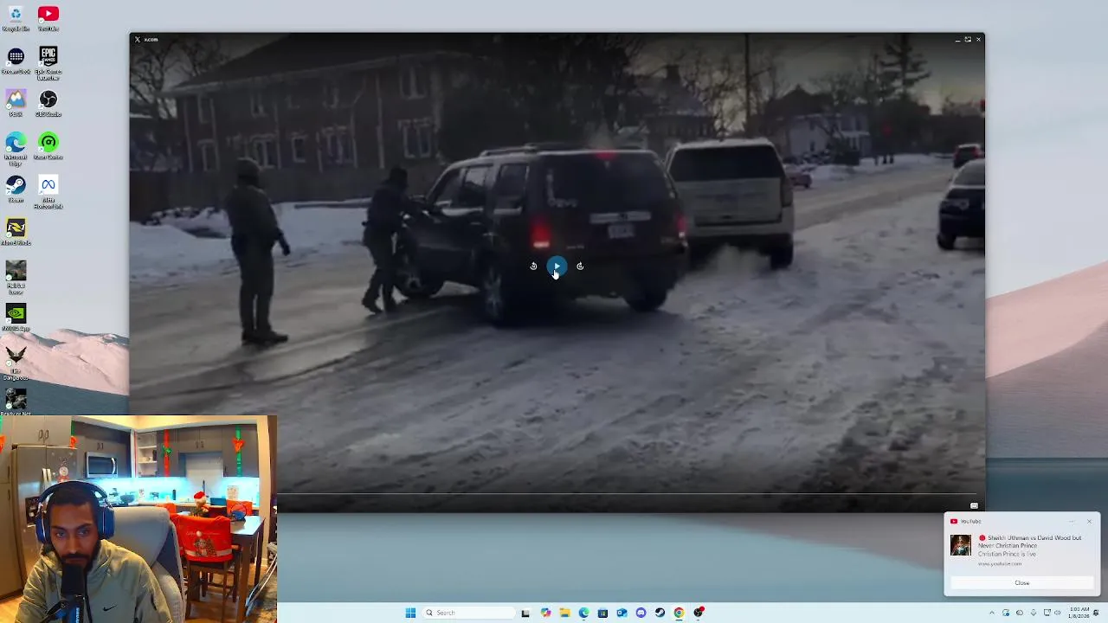This screenshot has width=1108, height=623.
Task: Open the Elite Dangerous desktop icon
Action: click(16, 362)
